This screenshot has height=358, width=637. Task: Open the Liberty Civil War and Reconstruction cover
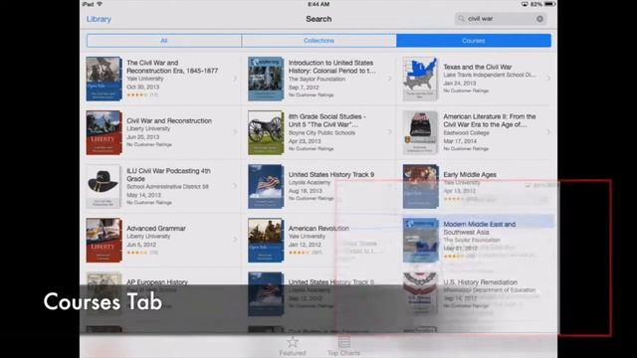pos(104,132)
